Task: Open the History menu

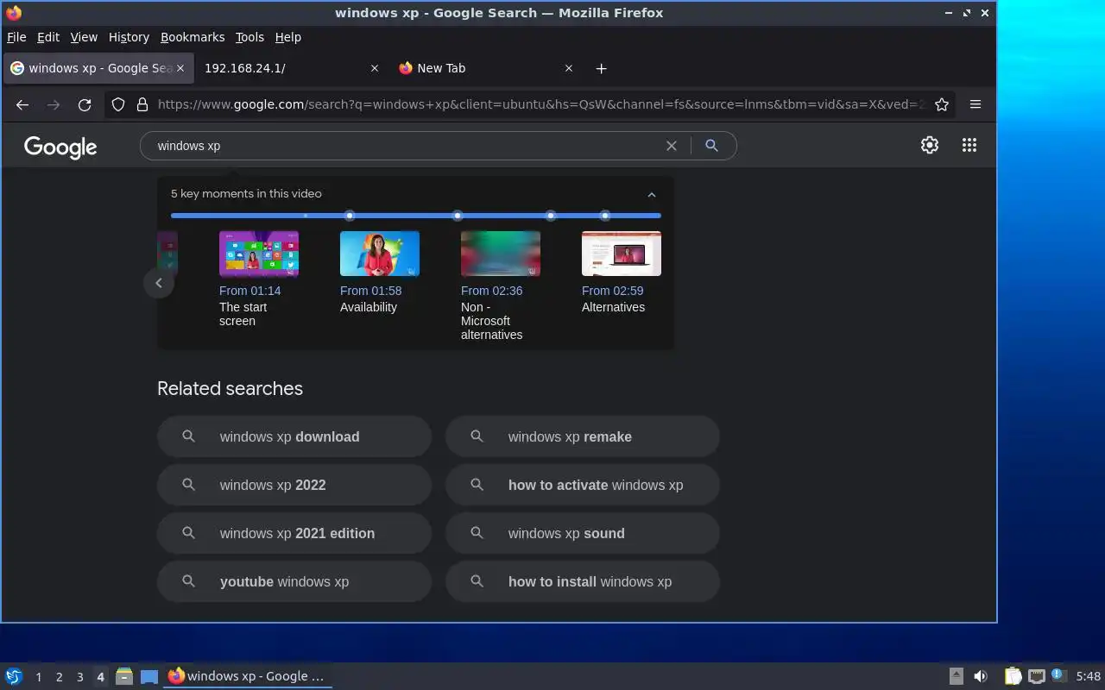Action: coord(129,37)
